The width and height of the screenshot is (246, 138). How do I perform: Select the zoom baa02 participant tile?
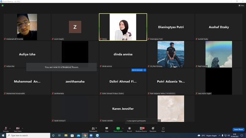click(x=75, y=27)
